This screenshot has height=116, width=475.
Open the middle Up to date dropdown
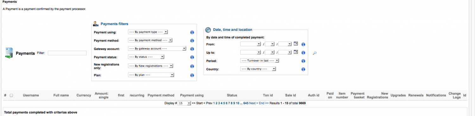point(269,52)
